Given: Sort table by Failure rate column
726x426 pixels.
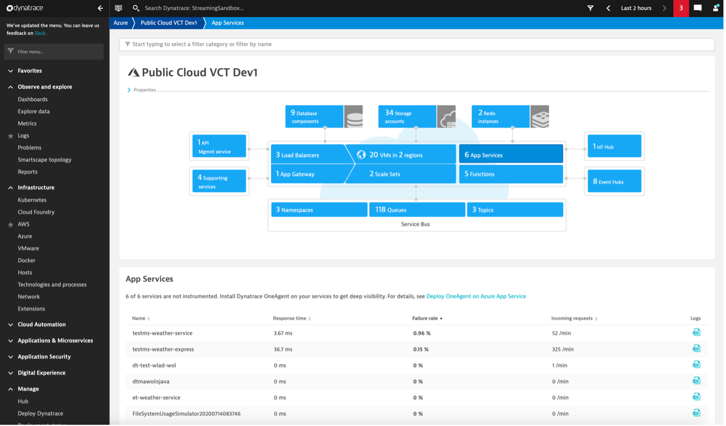Looking at the screenshot, I should pos(428,318).
